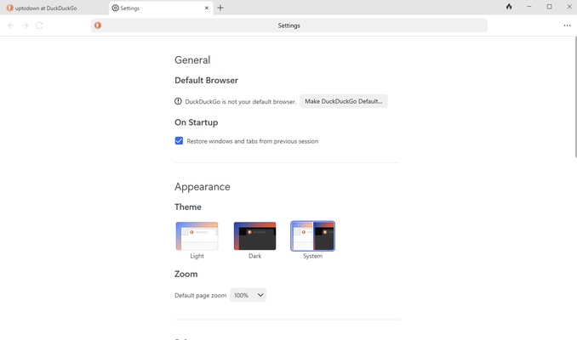This screenshot has height=340, width=577.
Task: Click Make DuckDuckGo Default button
Action: 343,101
